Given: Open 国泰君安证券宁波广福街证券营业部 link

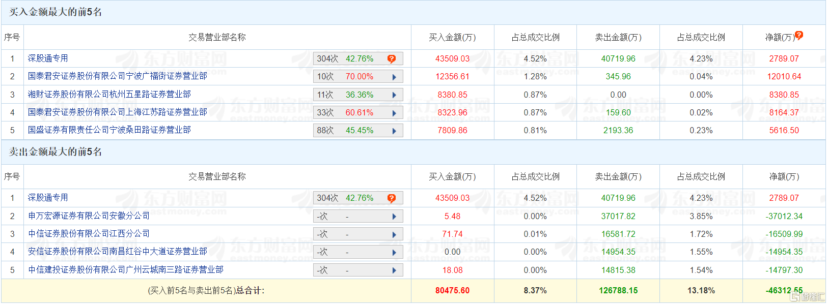Looking at the screenshot, I should [117, 76].
